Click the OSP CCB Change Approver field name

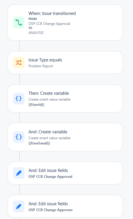click(x=51, y=210)
